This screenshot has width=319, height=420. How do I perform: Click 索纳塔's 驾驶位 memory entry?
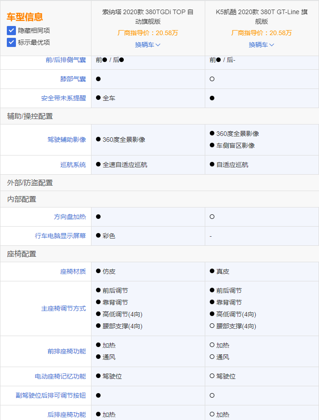109,376
